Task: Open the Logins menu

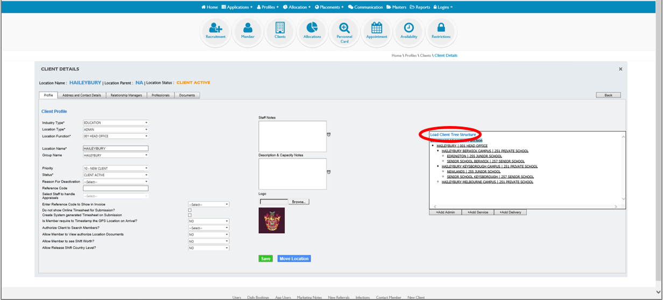Action: pos(443,7)
